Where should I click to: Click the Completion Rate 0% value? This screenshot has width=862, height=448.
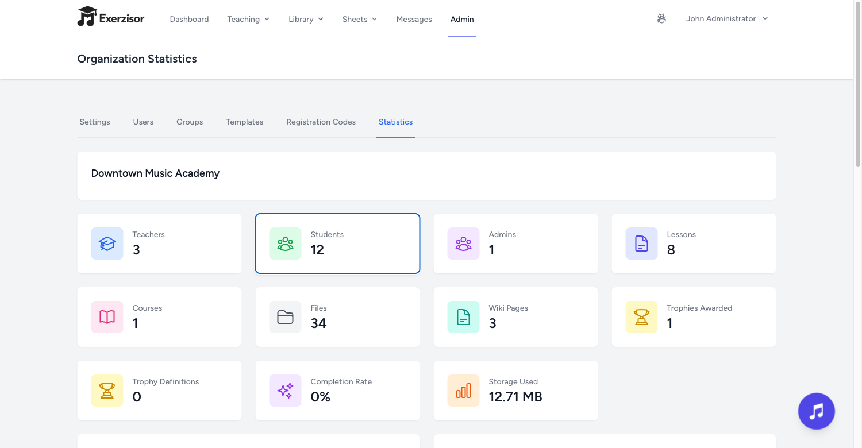click(x=320, y=397)
